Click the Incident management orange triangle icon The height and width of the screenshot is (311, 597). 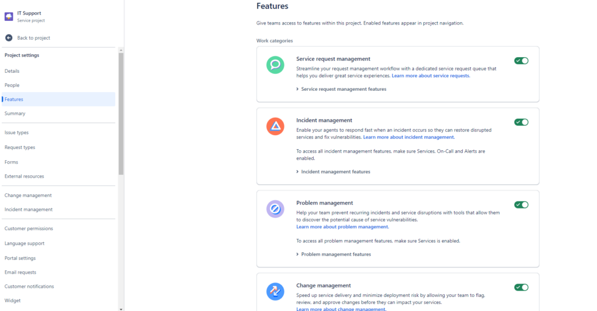coord(275,126)
